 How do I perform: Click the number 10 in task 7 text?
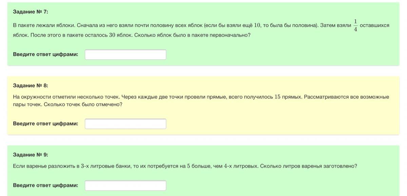click(257, 26)
